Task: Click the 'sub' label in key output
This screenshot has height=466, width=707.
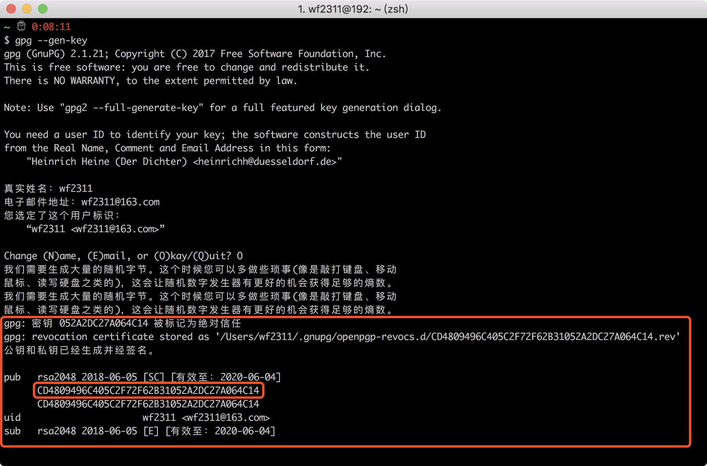Action: pos(12,431)
